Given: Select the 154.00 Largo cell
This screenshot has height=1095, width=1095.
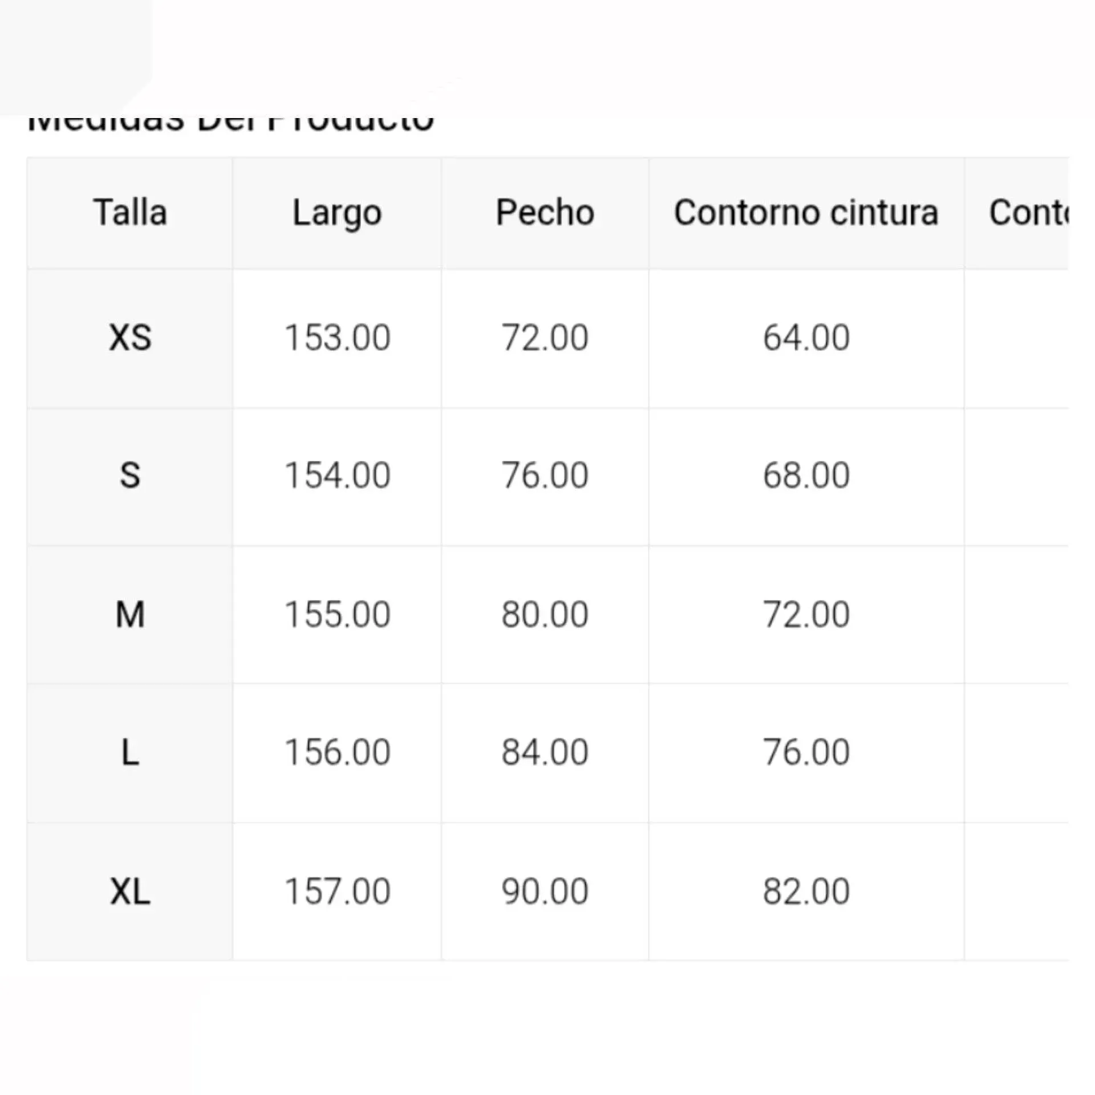Looking at the screenshot, I should coord(337,476).
